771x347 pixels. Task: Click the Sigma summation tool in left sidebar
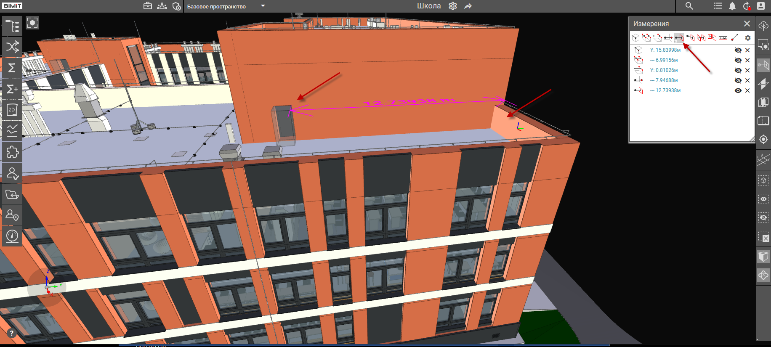[x=12, y=68]
